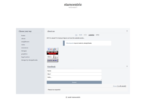Click into the Hello,... message textarea

click(74, 78)
